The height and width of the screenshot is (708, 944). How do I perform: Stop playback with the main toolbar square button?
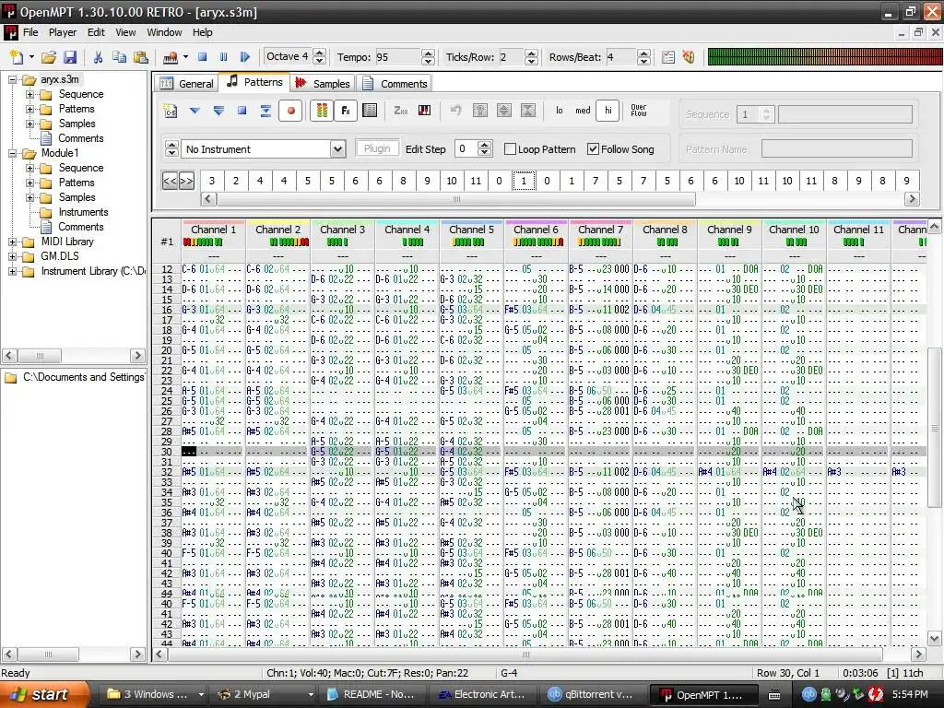click(x=203, y=57)
